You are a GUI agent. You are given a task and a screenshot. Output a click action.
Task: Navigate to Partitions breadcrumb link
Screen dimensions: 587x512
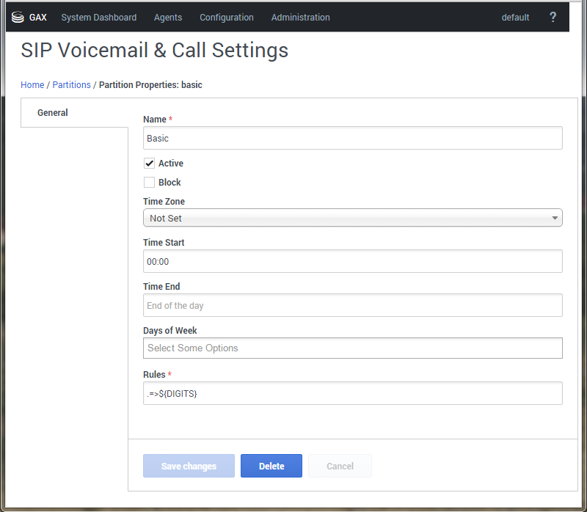click(72, 85)
